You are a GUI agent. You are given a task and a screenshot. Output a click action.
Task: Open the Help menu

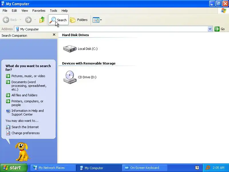click(x=64, y=11)
